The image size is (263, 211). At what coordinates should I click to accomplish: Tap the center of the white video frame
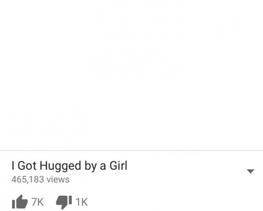(131, 75)
